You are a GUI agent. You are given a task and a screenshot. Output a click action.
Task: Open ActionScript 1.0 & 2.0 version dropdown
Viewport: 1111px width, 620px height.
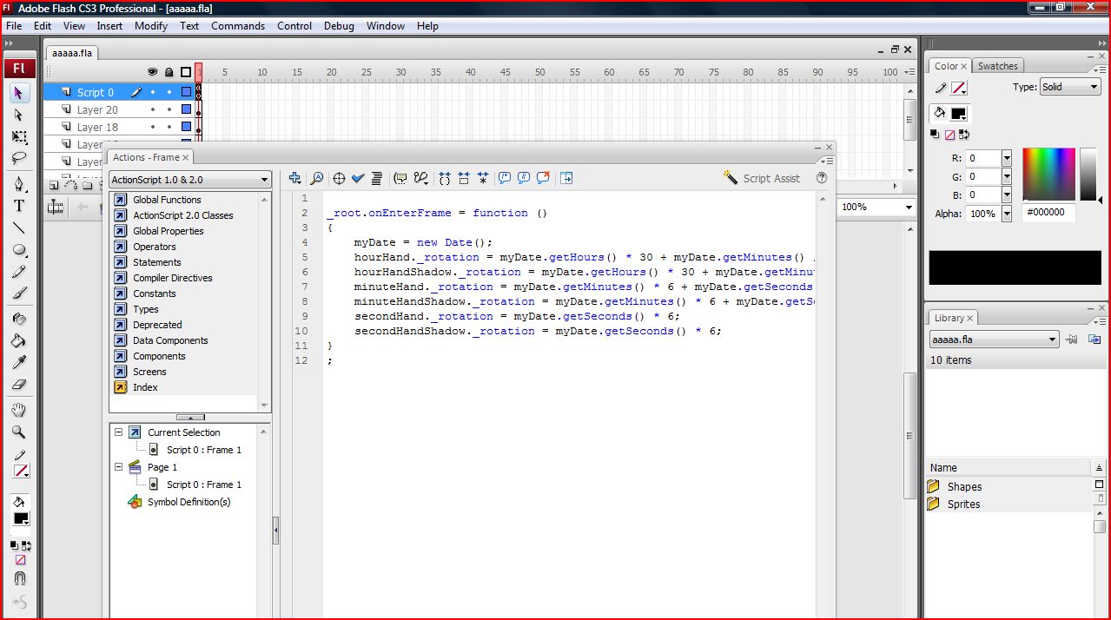(190, 180)
